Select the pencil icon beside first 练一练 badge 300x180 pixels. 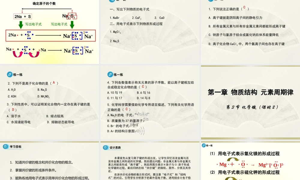(10, 74)
